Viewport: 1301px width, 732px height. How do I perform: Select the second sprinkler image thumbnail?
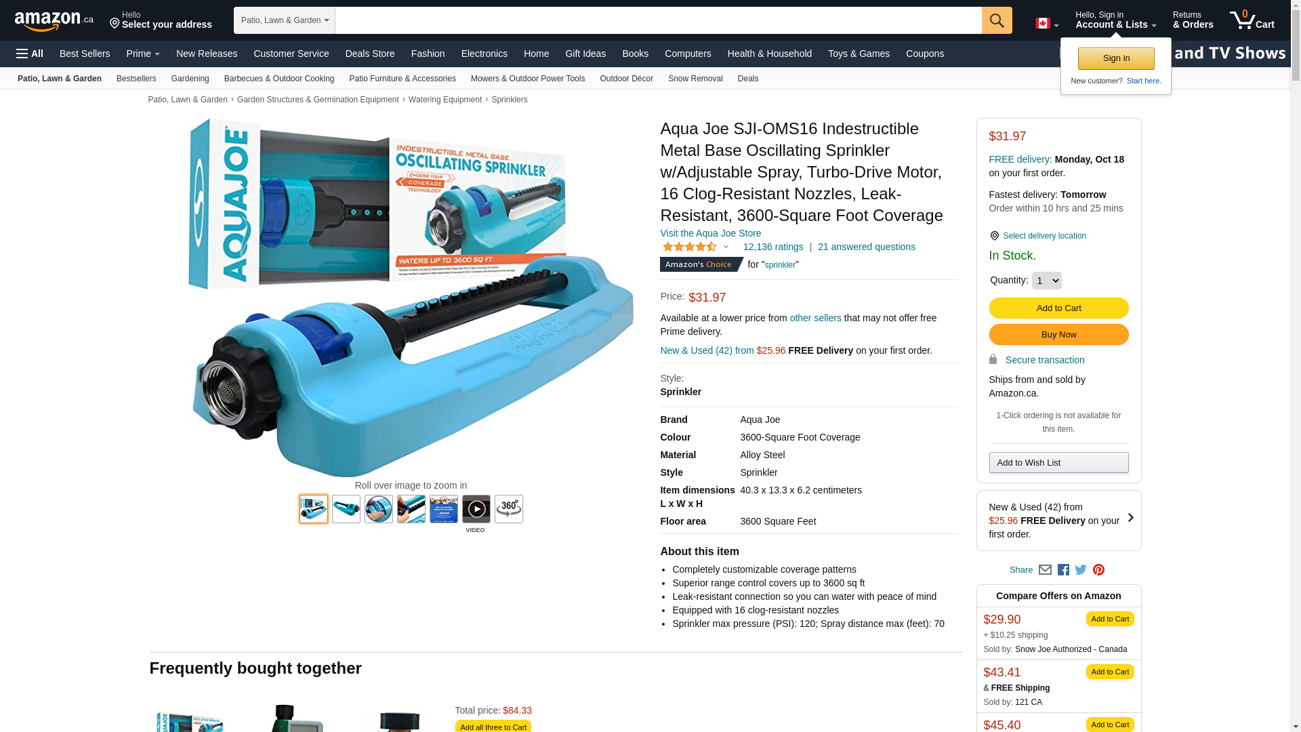(346, 509)
